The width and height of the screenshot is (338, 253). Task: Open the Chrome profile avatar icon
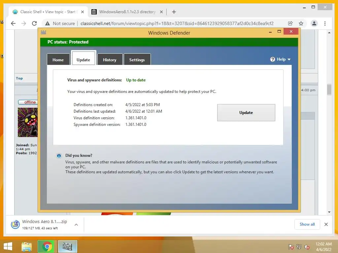[x=314, y=23]
